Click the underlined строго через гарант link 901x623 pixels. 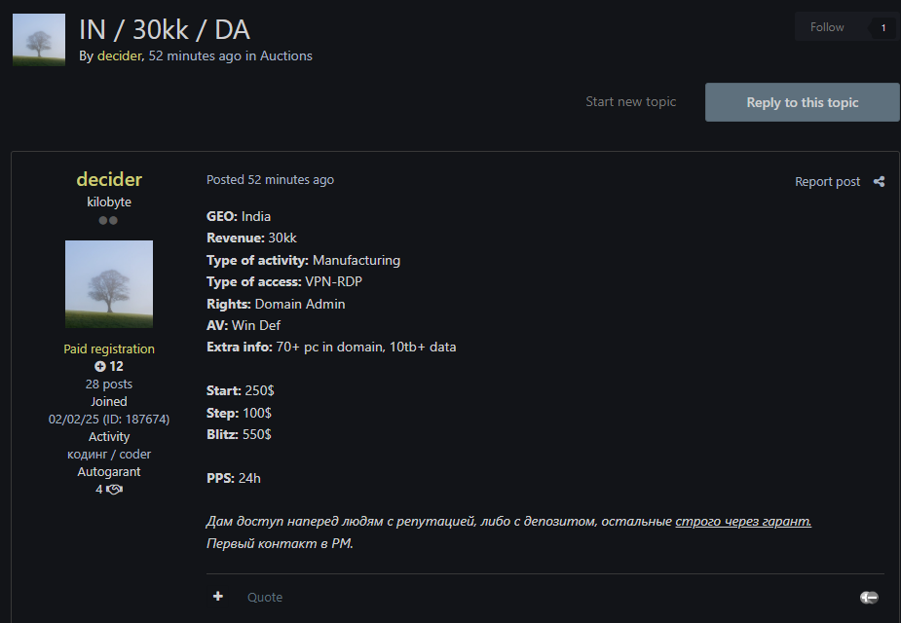(743, 522)
